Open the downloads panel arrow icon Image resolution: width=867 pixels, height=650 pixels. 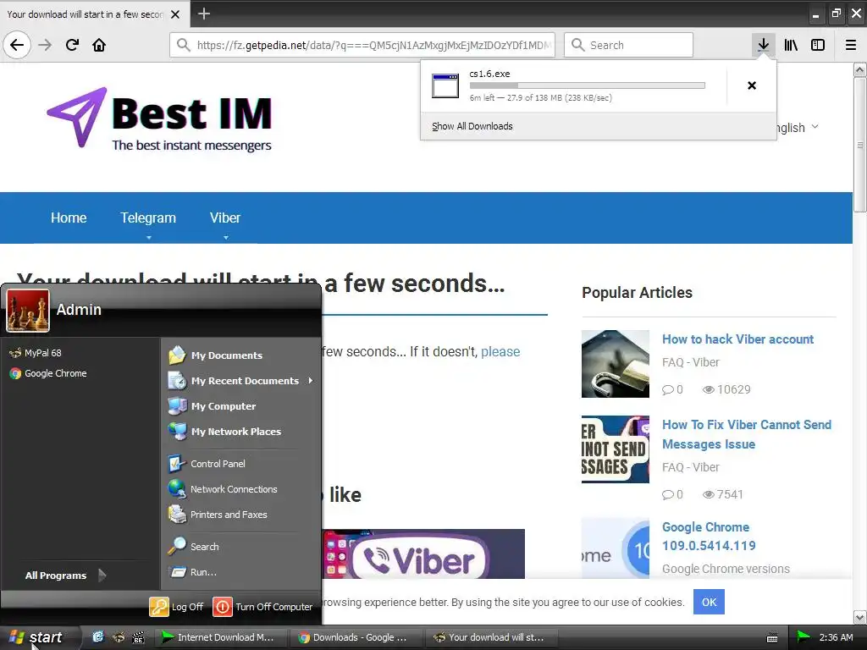[x=763, y=45]
